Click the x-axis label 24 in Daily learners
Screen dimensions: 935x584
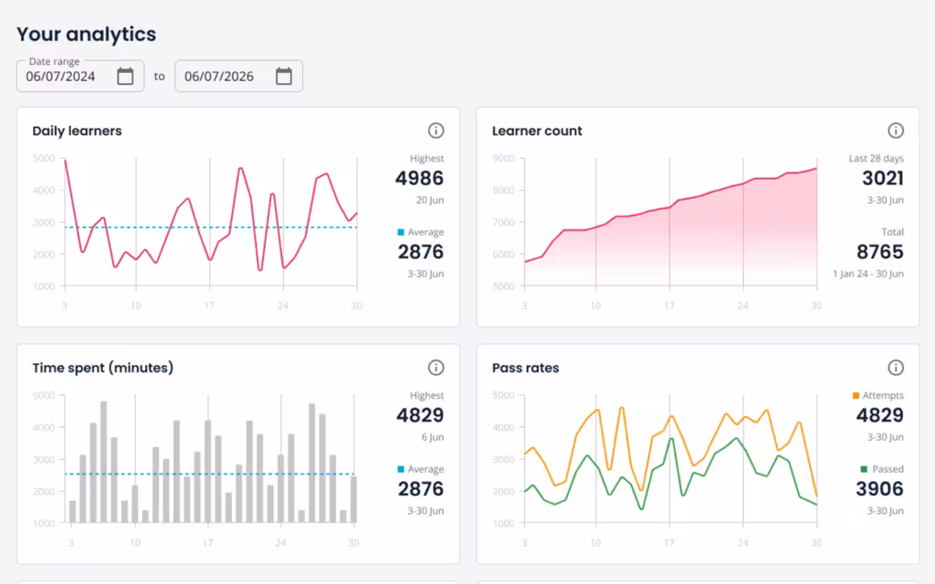pyautogui.click(x=283, y=306)
